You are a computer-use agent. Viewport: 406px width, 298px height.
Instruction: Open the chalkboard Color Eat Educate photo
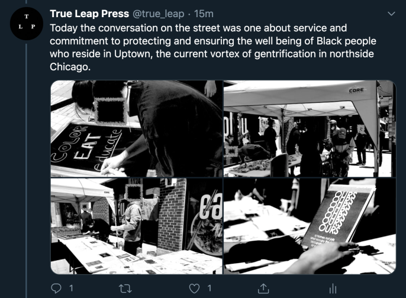tap(137, 128)
